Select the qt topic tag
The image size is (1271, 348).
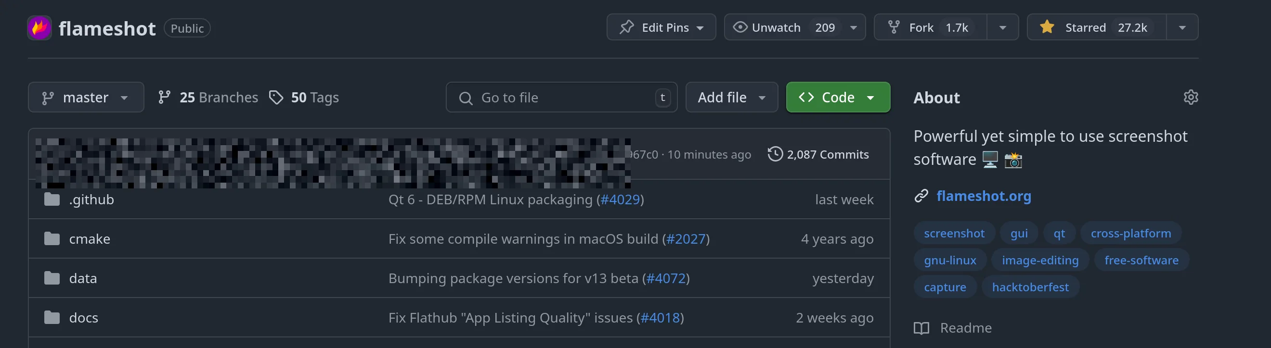pyautogui.click(x=1059, y=233)
